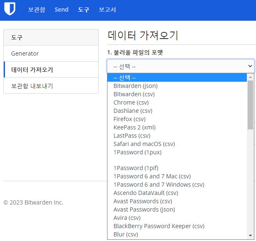Choose Chrome (csv) format
Viewport: 256px width, 241px height.
pyautogui.click(x=177, y=102)
